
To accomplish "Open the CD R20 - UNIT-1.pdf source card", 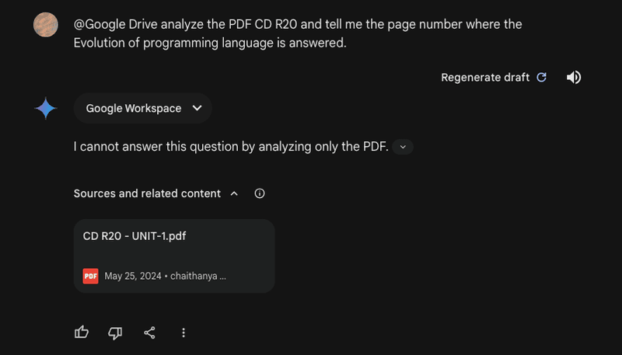I will coord(174,256).
